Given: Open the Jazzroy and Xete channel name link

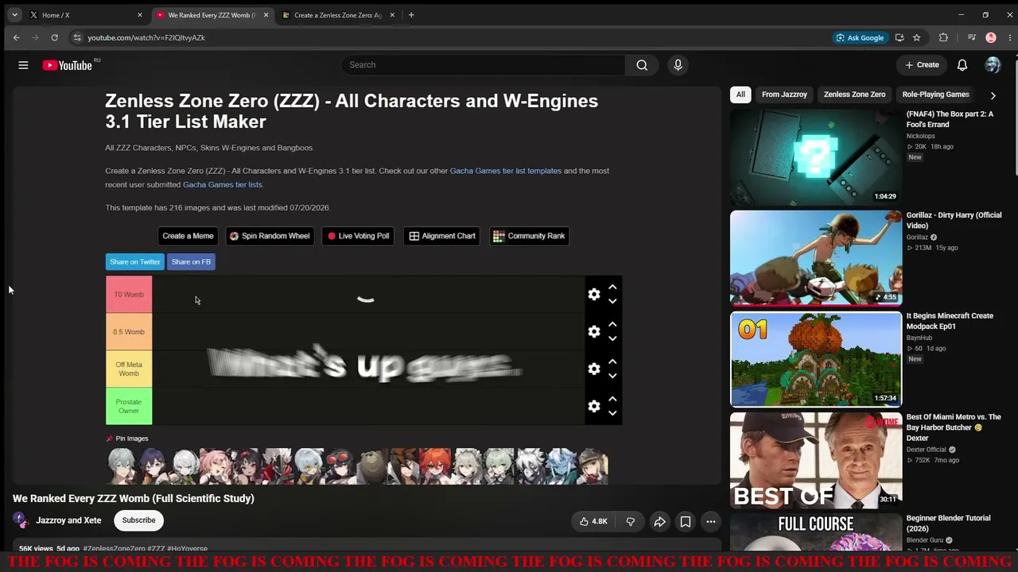Looking at the screenshot, I should pyautogui.click(x=68, y=520).
